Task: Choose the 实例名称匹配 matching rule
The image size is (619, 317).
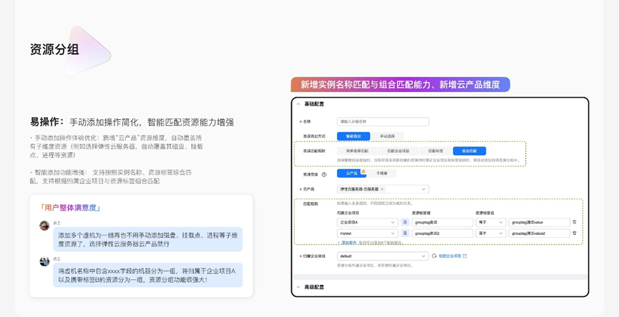Action: tap(357, 151)
